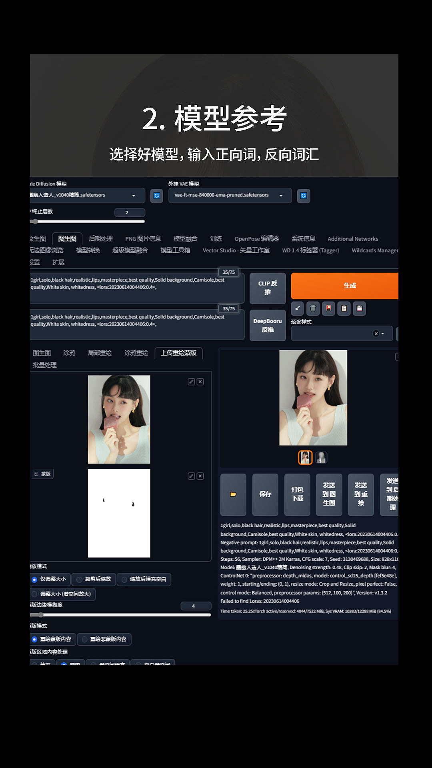Click into the positive prompt text box
Image resolution: width=432 pixels, height=768 pixels.
coord(137,288)
